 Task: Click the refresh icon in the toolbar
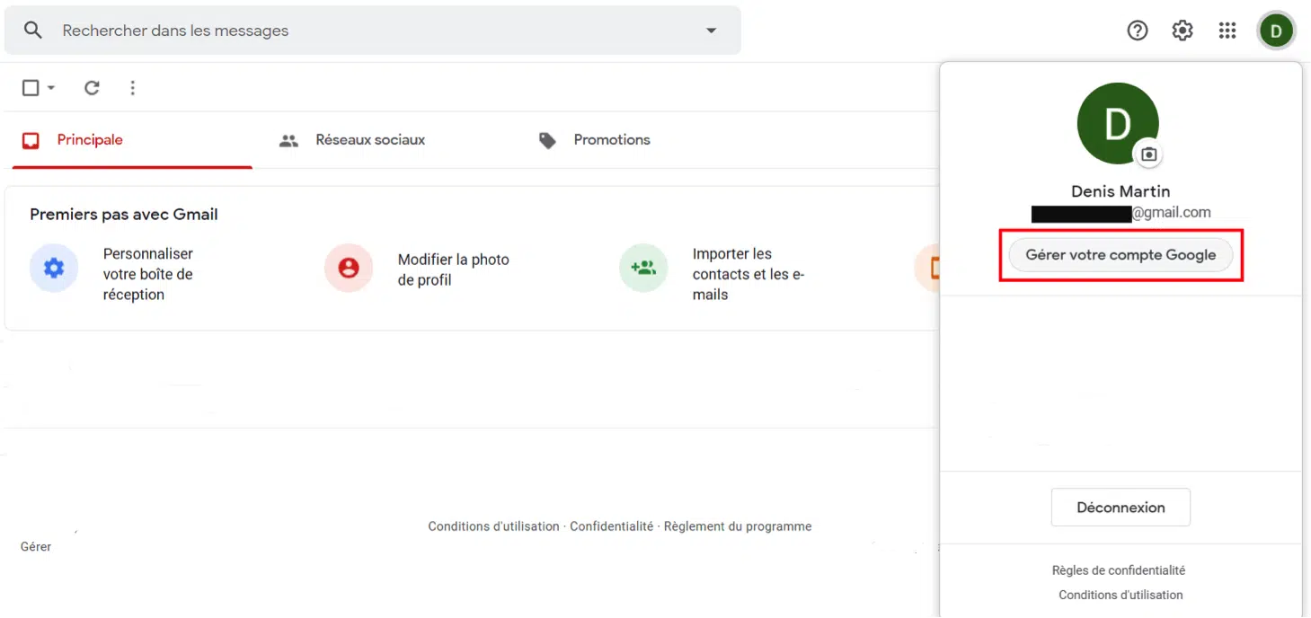click(x=92, y=87)
